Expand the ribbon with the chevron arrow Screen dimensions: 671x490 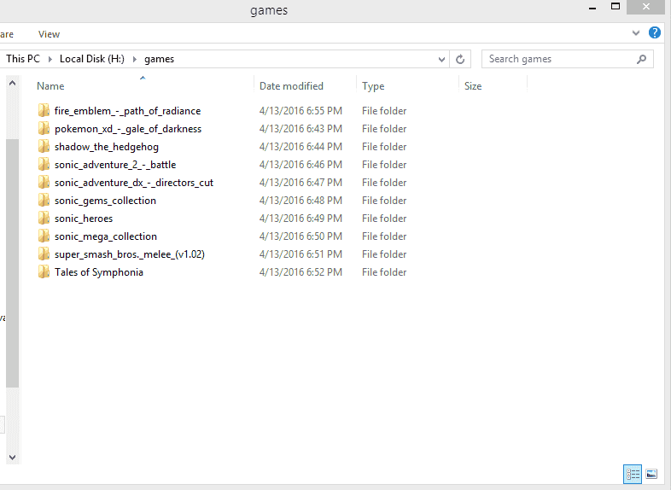(x=635, y=33)
